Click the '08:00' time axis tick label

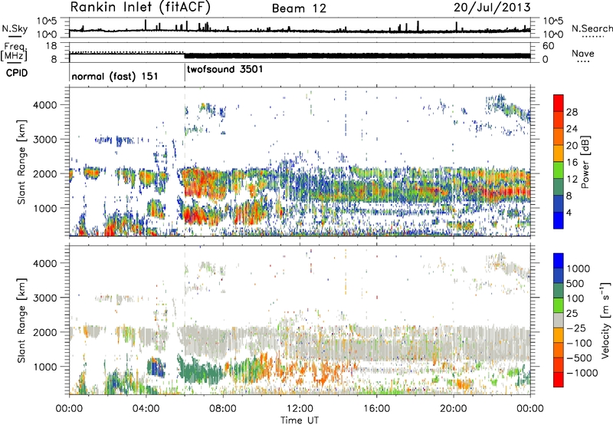(223, 409)
